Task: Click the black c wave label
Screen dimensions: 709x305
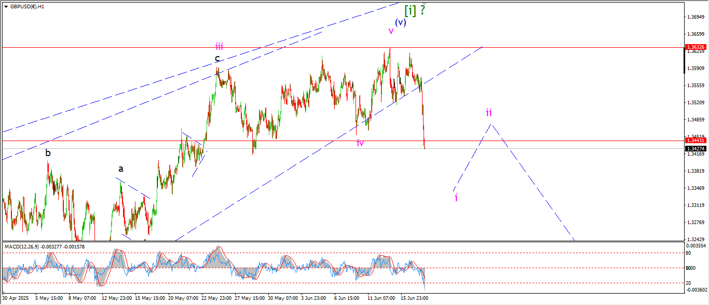Action: point(218,58)
